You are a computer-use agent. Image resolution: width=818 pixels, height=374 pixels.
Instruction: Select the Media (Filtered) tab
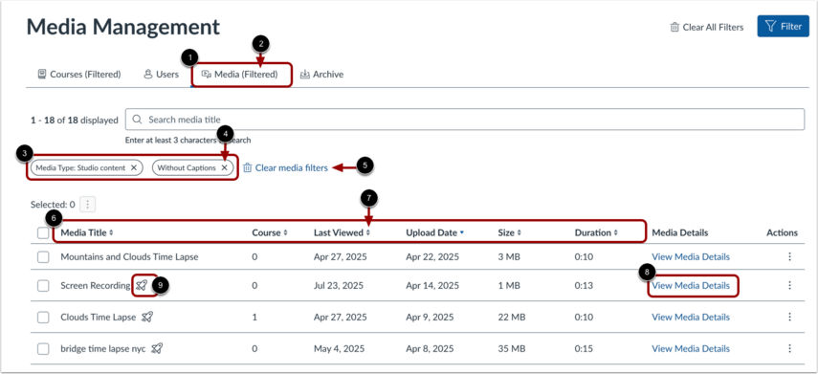(x=239, y=74)
